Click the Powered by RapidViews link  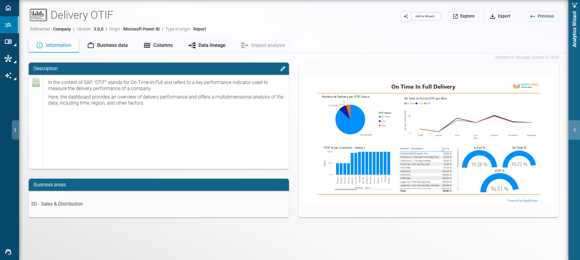click(x=523, y=201)
